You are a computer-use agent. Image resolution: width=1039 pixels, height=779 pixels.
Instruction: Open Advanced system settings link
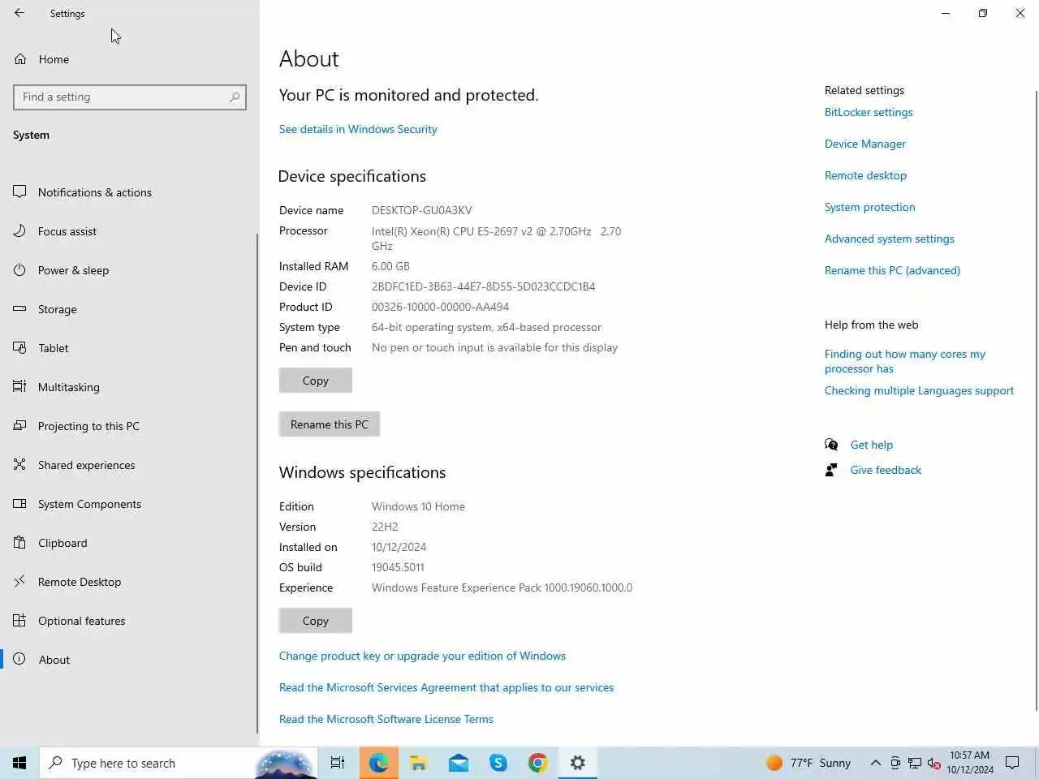[890, 239]
